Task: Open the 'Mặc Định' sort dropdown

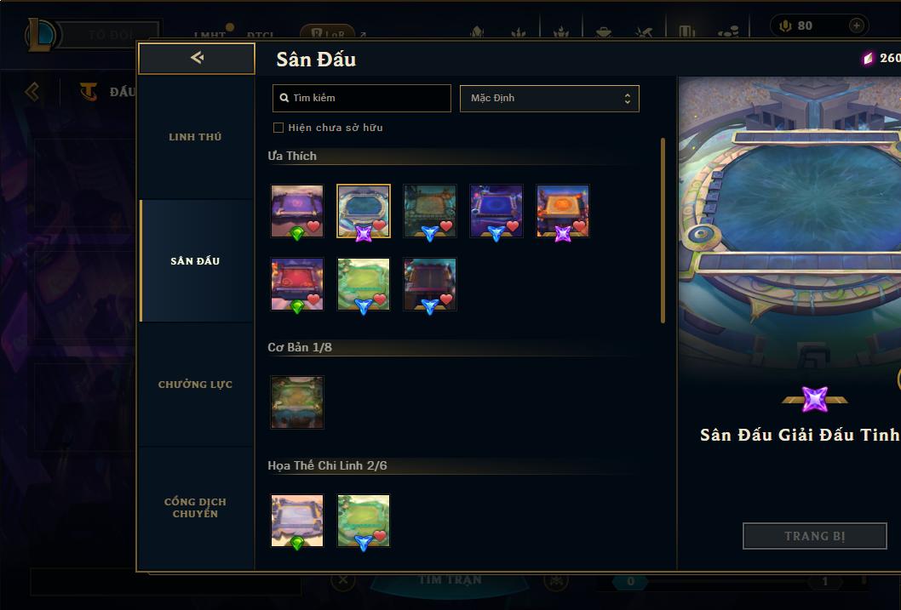Action: [x=549, y=98]
